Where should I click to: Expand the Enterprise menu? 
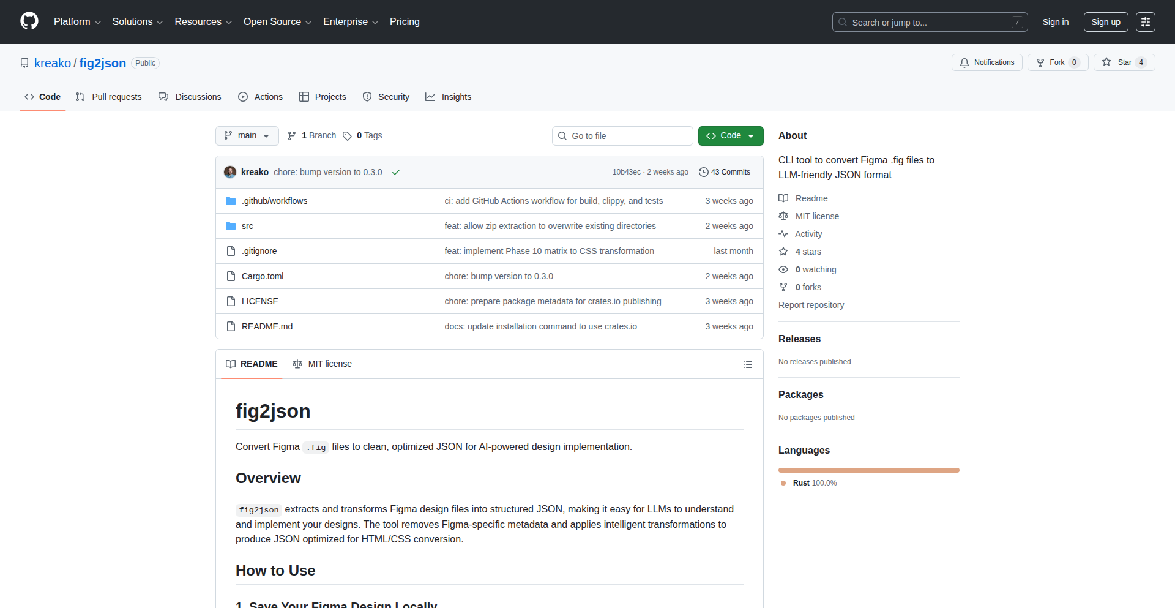351,22
